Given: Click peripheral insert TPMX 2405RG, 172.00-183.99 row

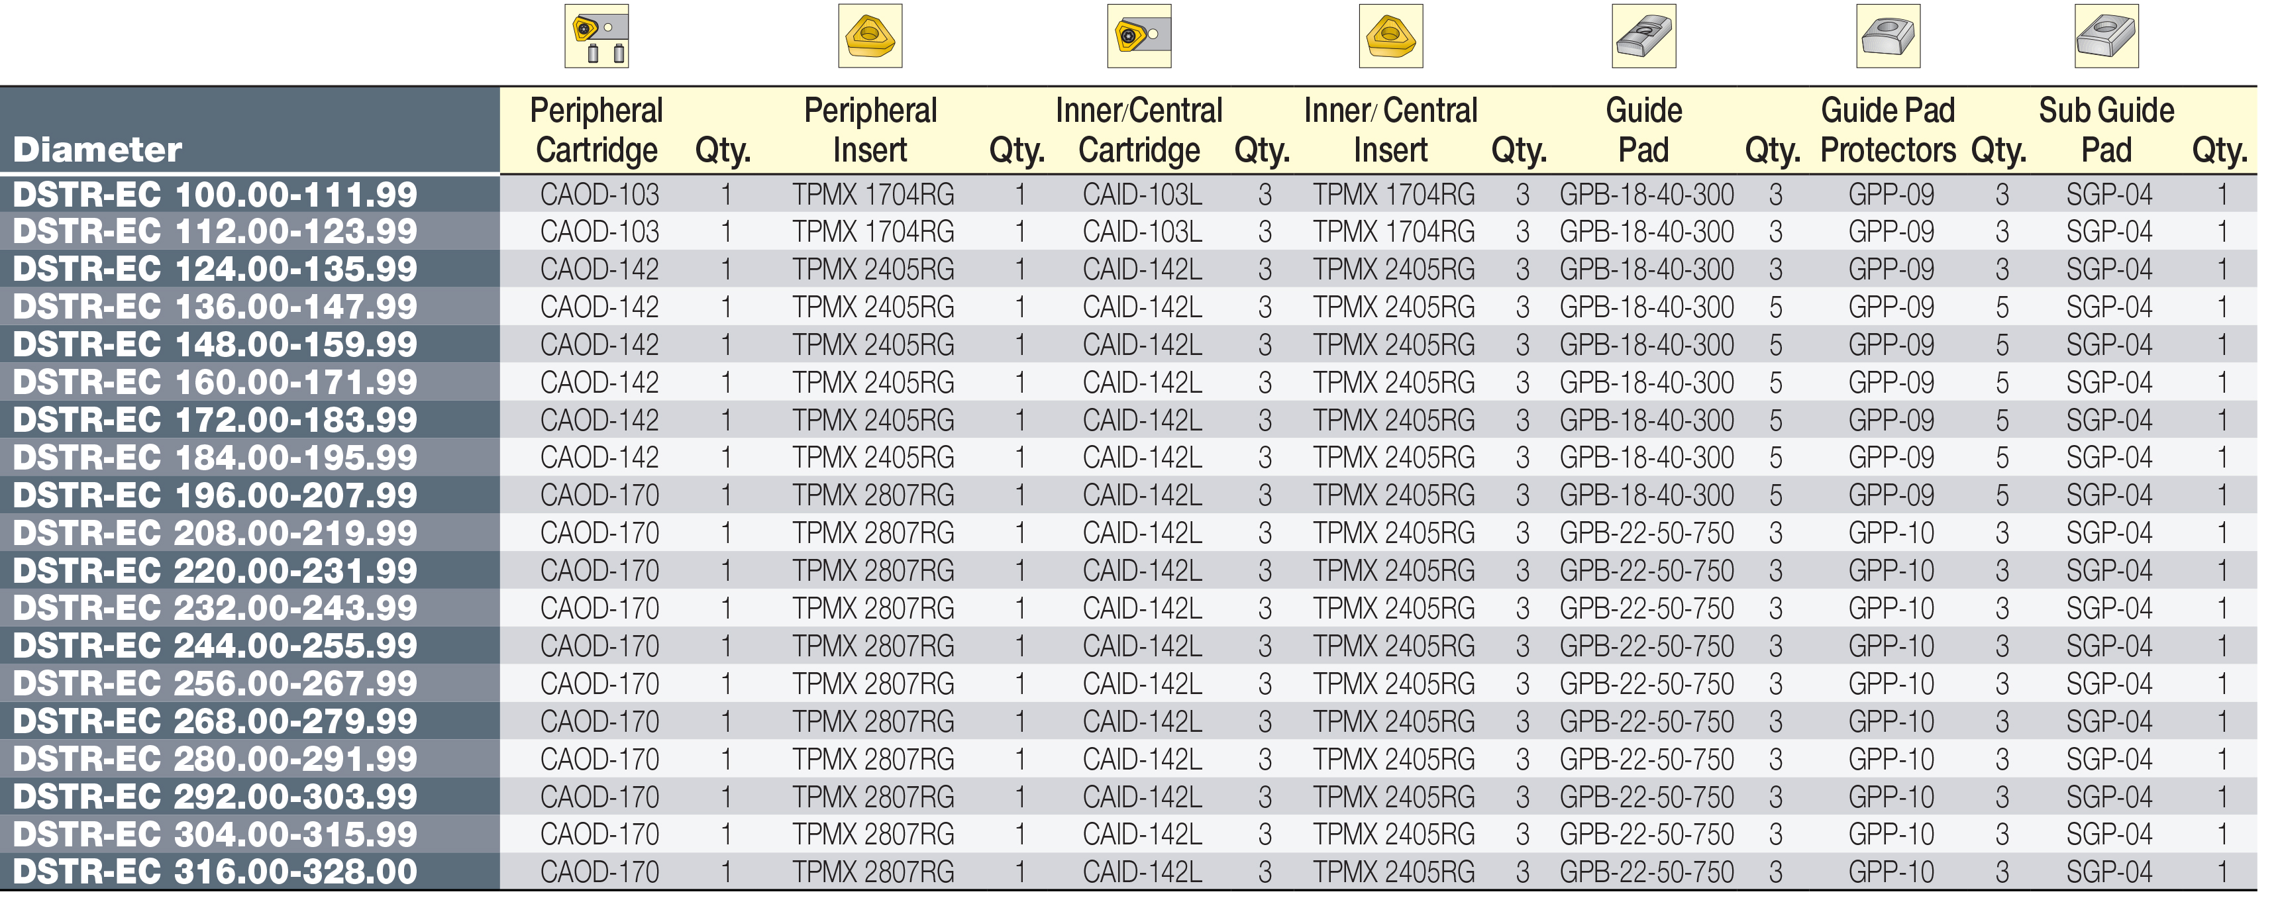Looking at the screenshot, I should [872, 420].
